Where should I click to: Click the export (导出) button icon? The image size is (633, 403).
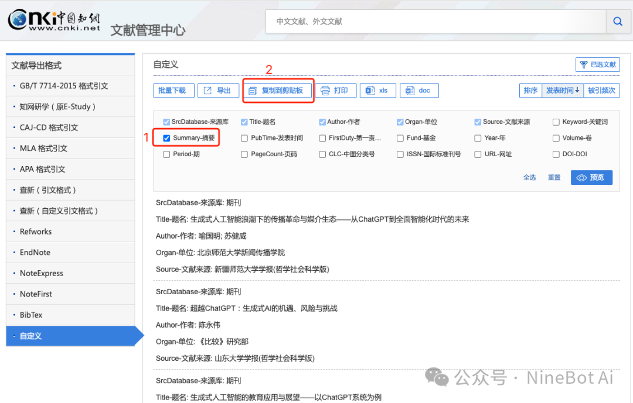[x=208, y=91]
